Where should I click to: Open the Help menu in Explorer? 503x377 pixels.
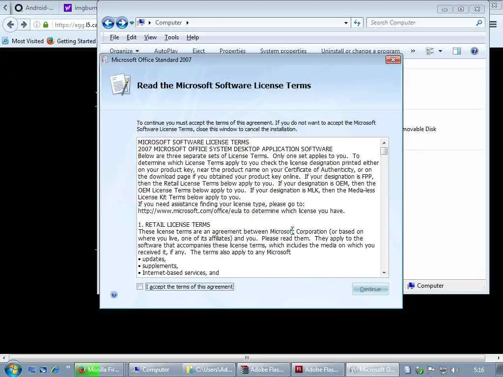tap(193, 37)
